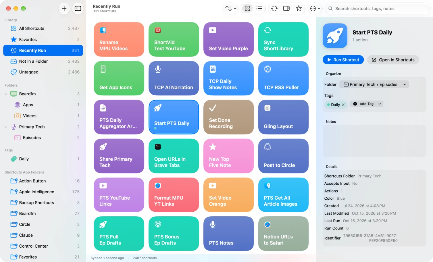Open the more options ellipsis menu

[315, 9]
